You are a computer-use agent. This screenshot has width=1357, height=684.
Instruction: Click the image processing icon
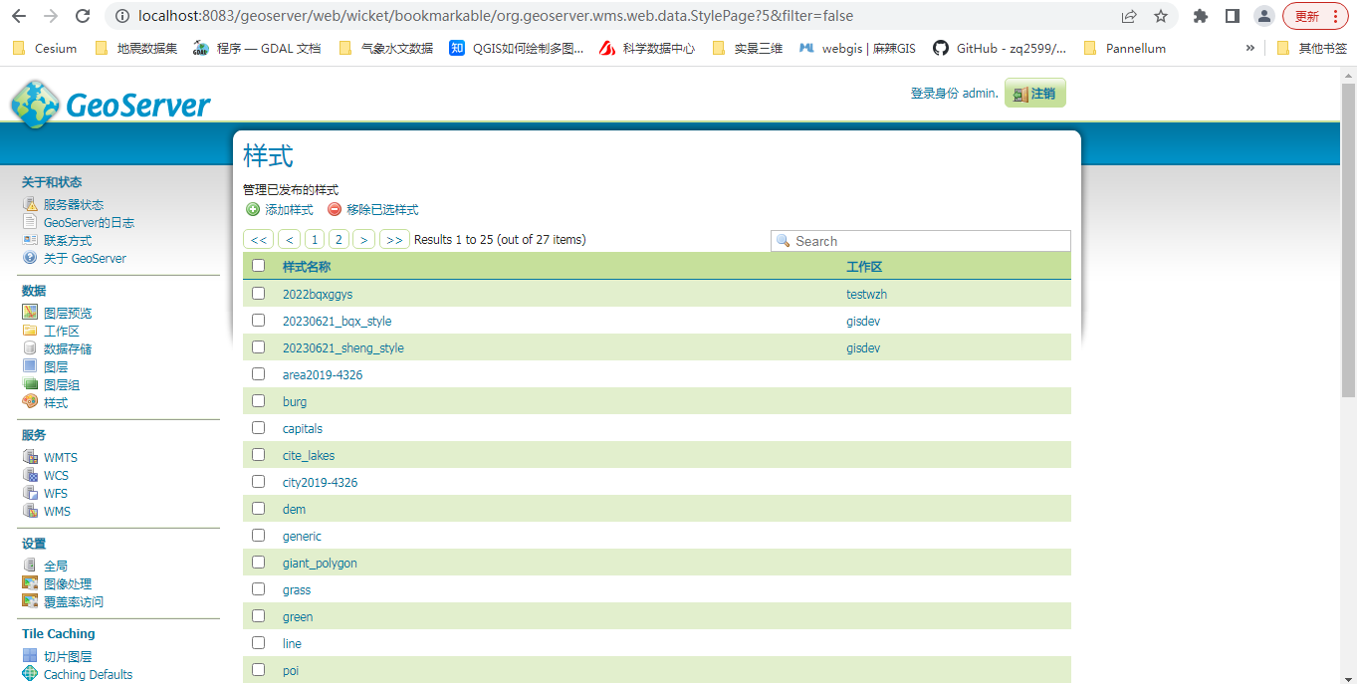click(x=30, y=583)
